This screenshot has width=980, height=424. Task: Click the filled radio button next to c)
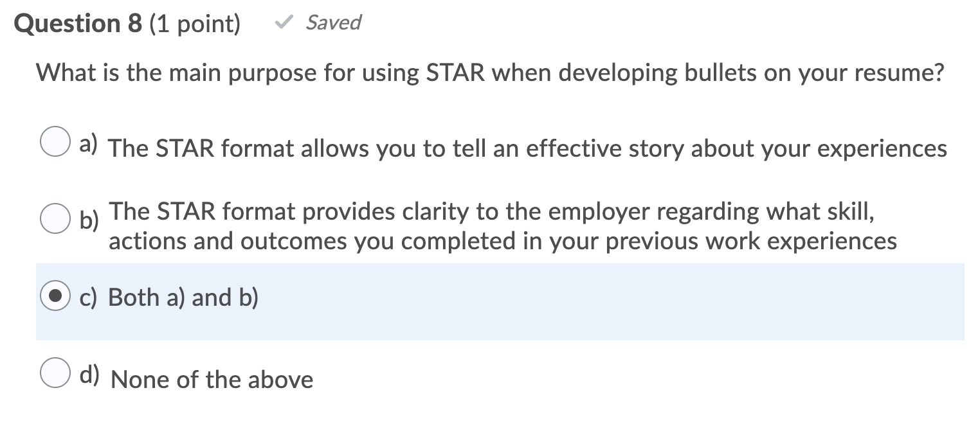coord(57,297)
